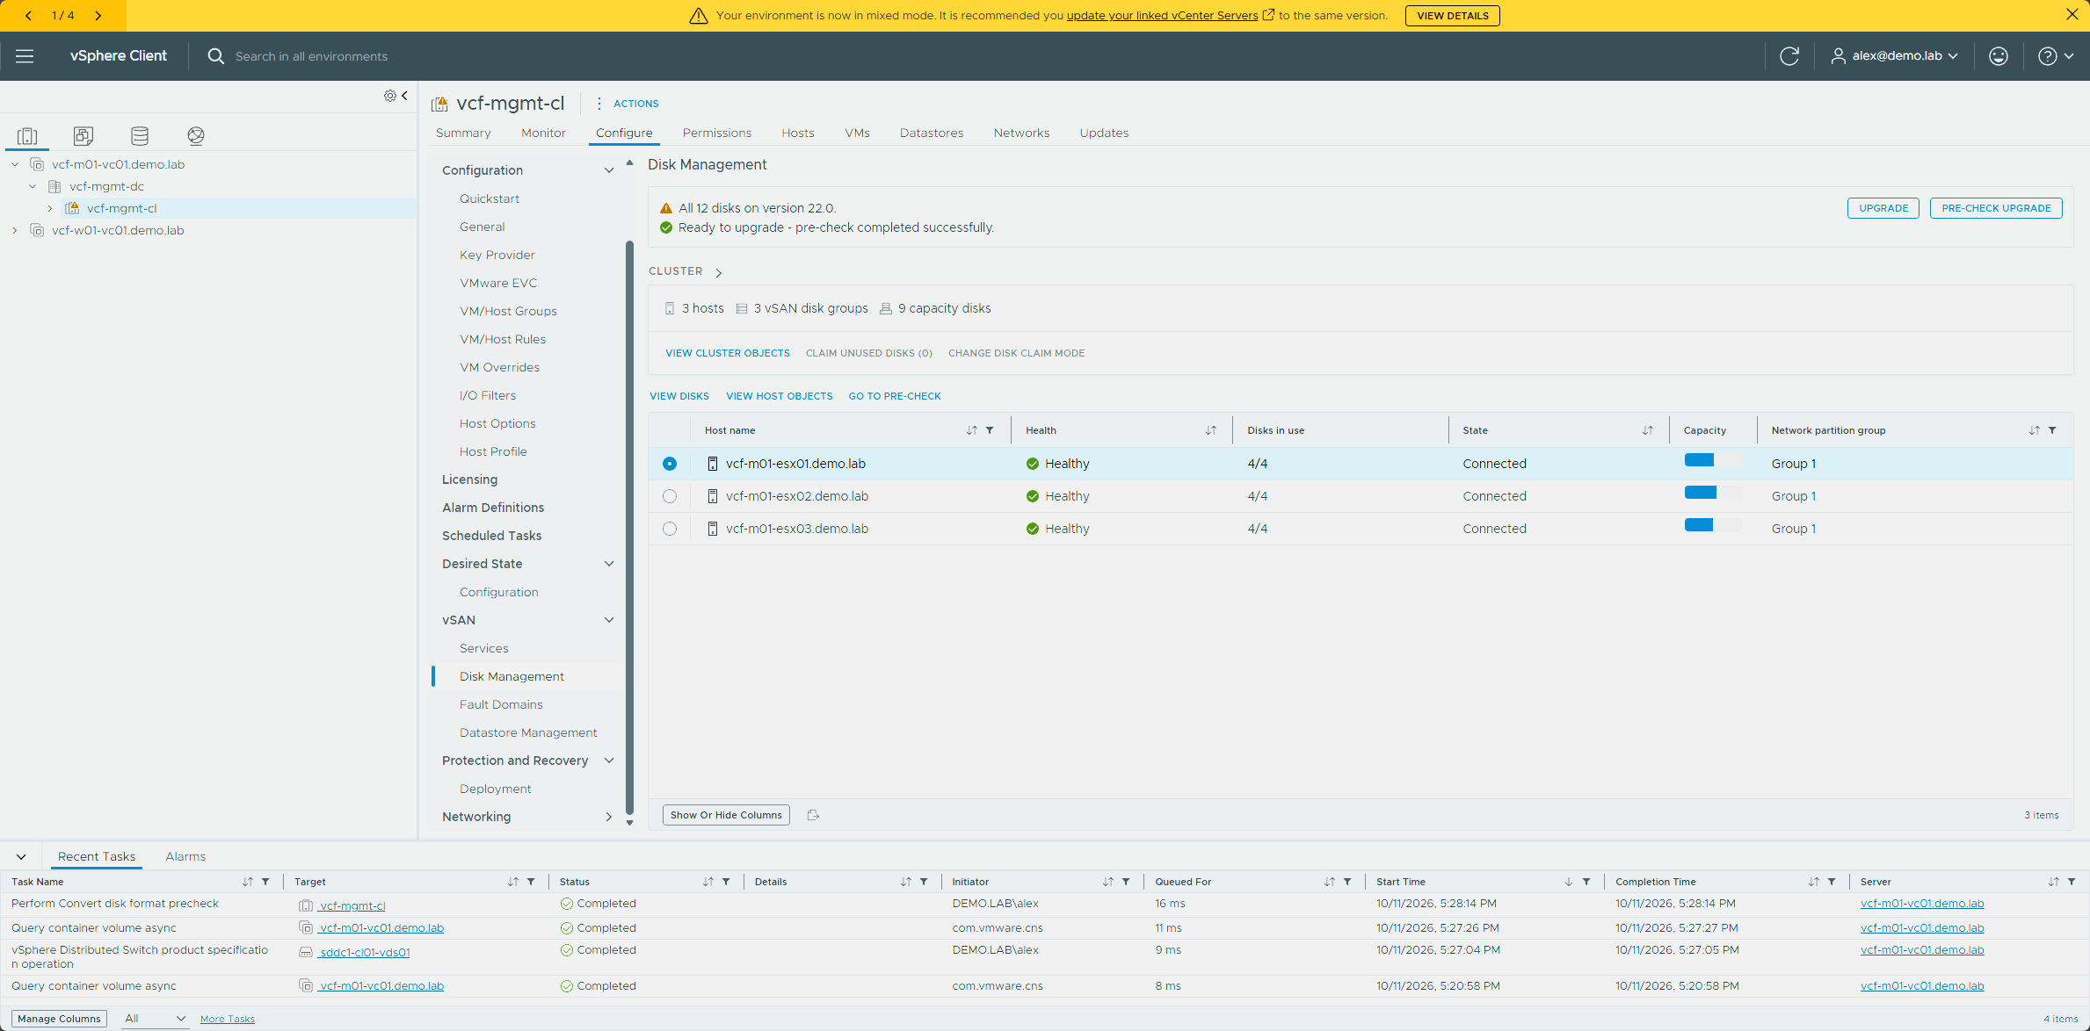
Task: Click the refresh icon in header
Action: 1789,56
